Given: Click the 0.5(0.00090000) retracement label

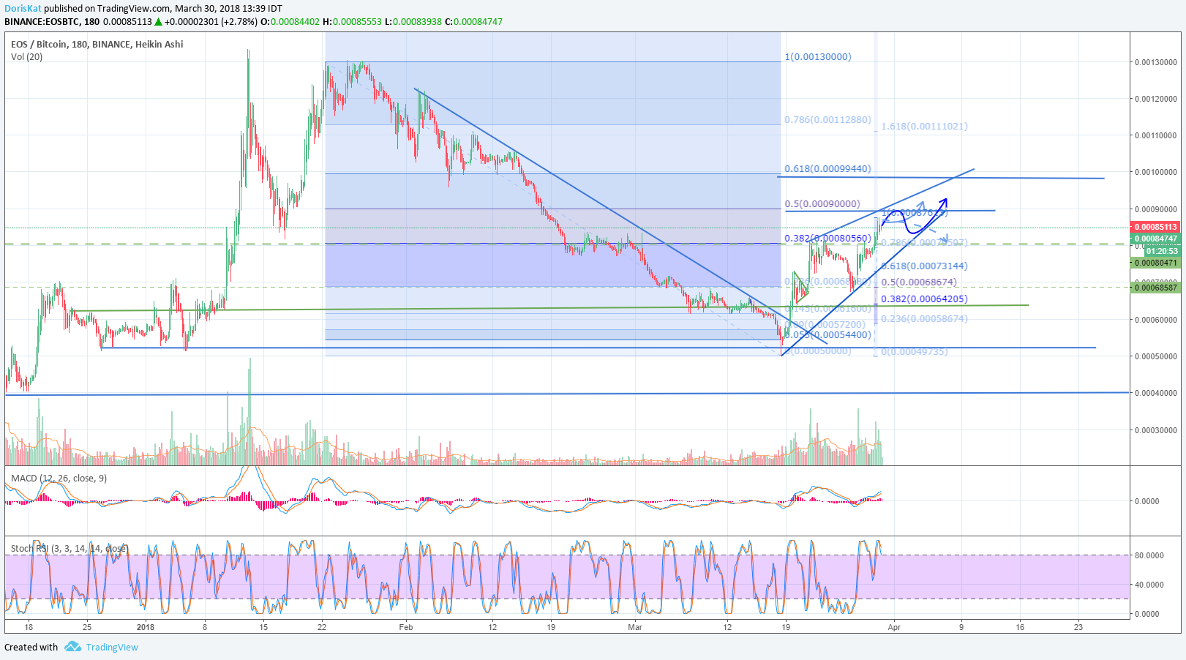Looking at the screenshot, I should 822,203.
